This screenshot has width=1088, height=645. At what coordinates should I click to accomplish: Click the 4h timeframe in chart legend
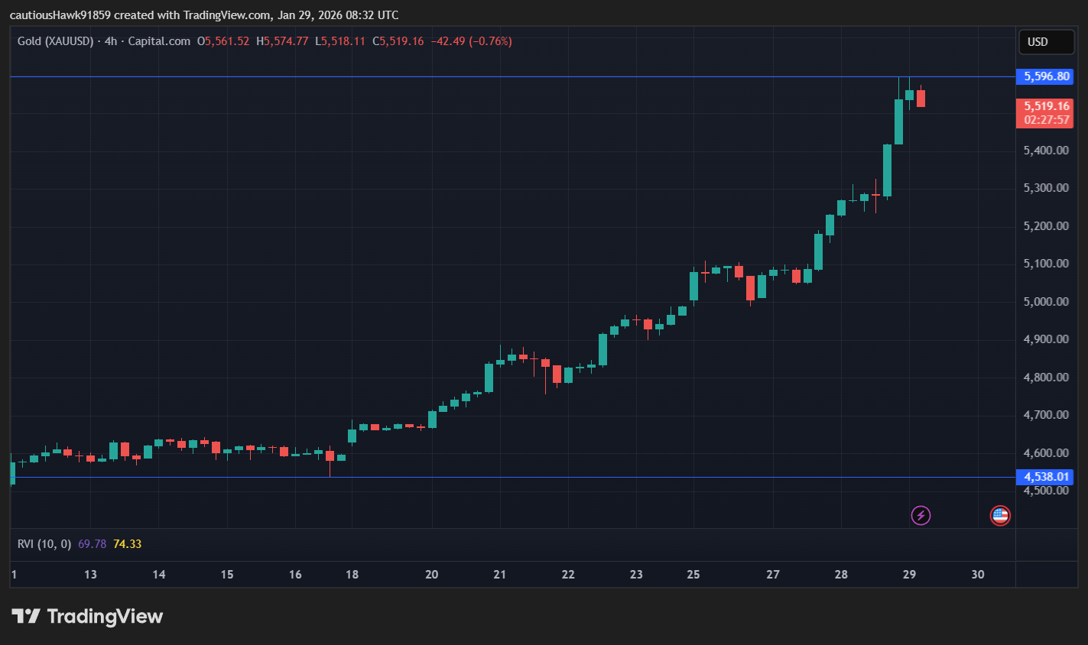point(111,41)
